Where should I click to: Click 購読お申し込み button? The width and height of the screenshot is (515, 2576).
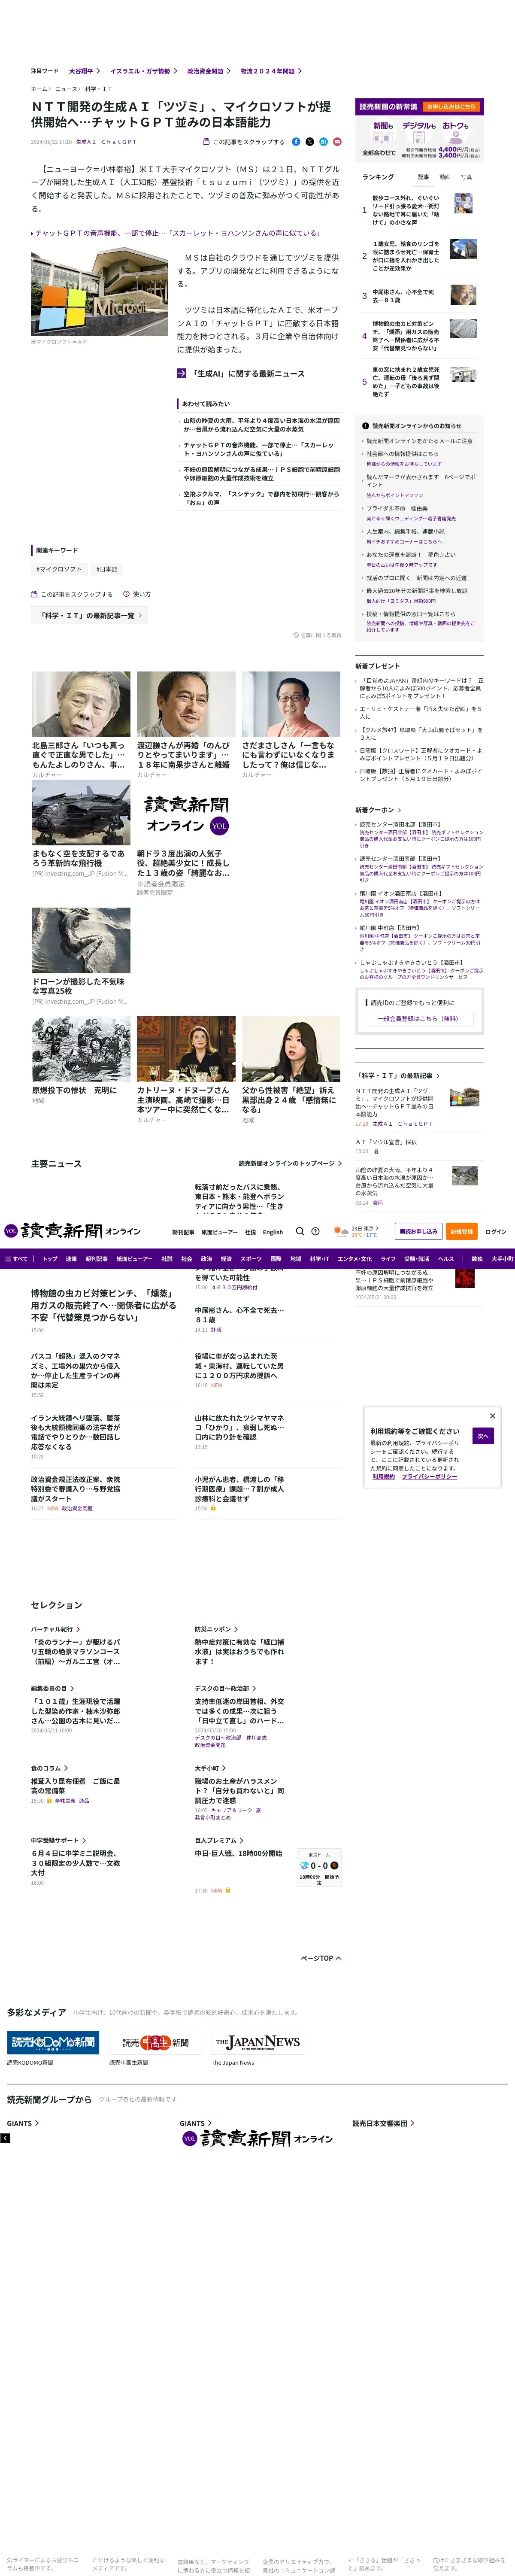(419, 1231)
